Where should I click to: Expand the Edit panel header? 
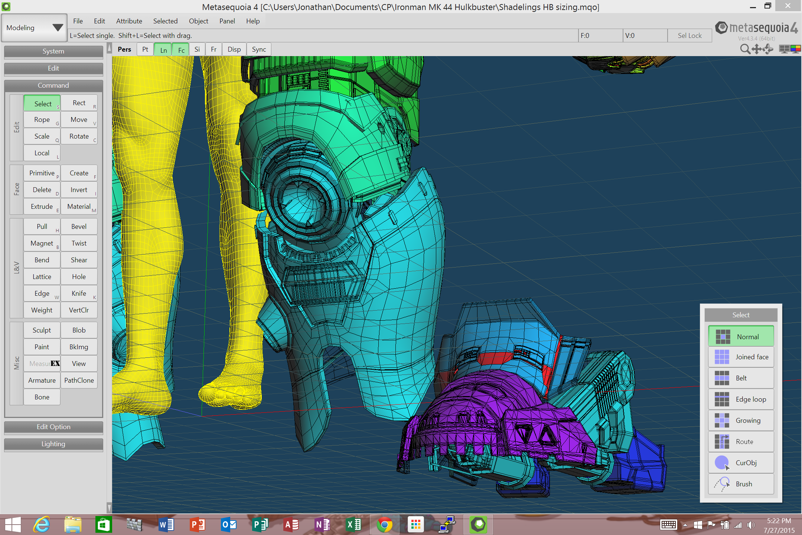coord(53,68)
